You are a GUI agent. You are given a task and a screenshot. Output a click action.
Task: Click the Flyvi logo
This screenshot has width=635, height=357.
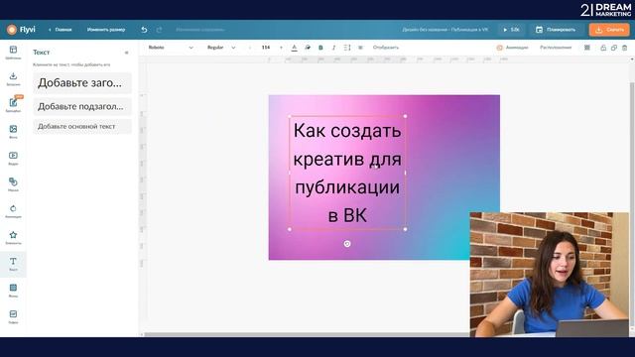pyautogui.click(x=21, y=30)
